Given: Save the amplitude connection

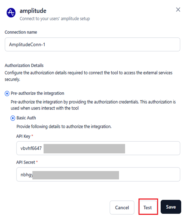Looking at the screenshot, I should [x=171, y=207].
